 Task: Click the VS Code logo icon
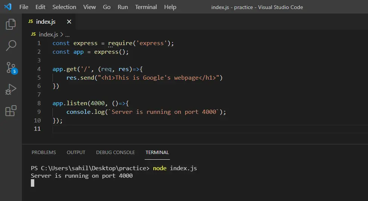point(8,7)
